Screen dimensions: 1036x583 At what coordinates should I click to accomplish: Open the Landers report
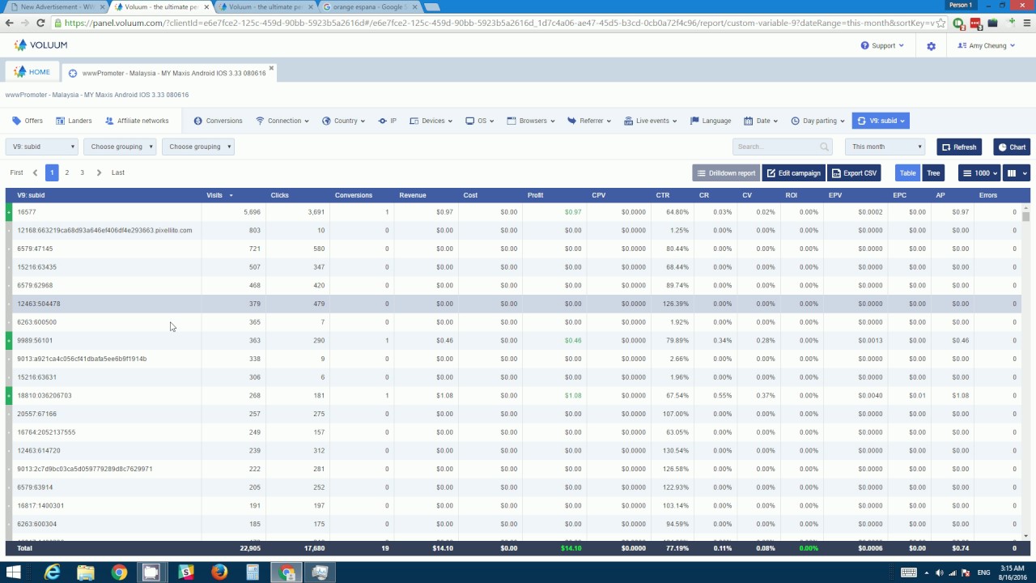pyautogui.click(x=74, y=121)
